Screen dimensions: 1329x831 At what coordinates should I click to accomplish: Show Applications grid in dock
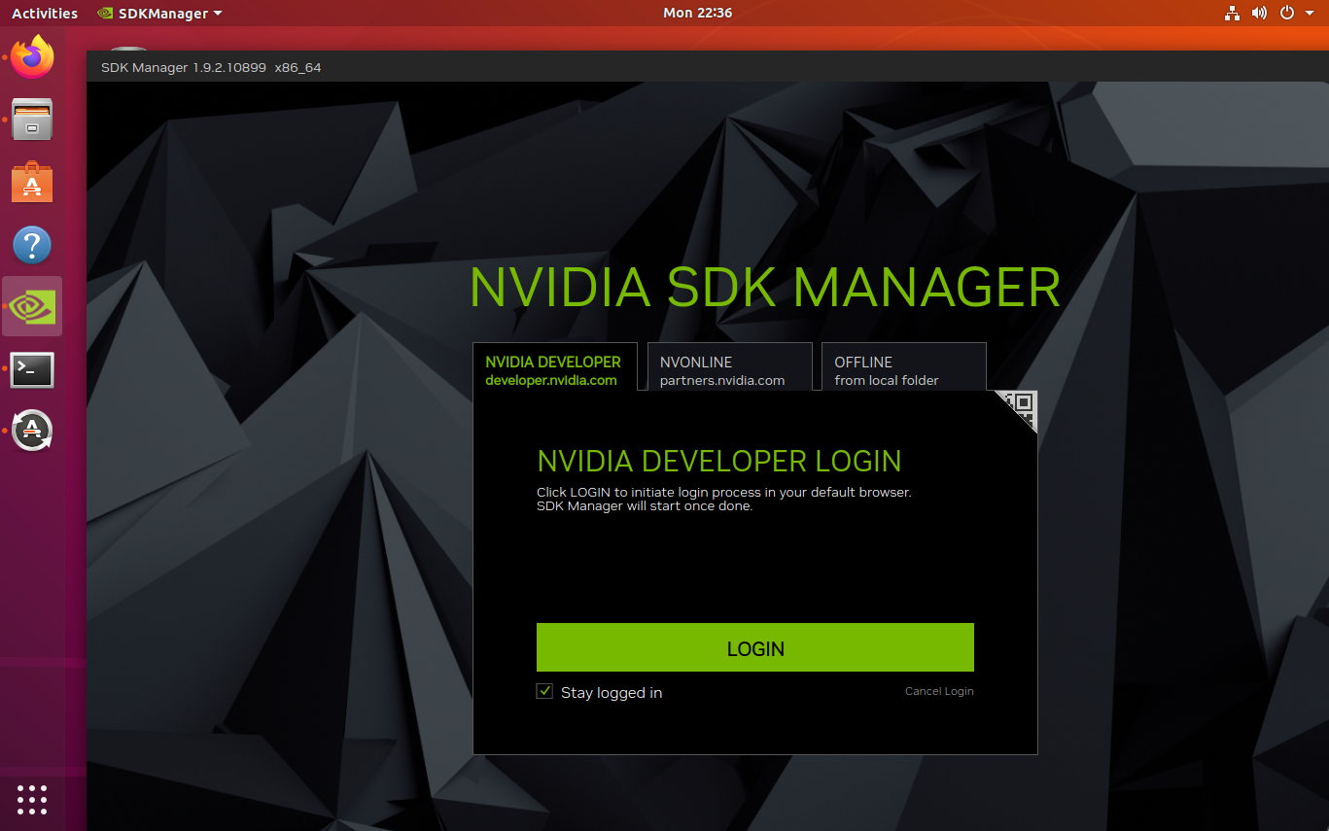pyautogui.click(x=32, y=799)
